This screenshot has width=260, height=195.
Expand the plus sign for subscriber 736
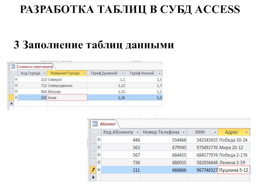pyautogui.click(x=99, y=162)
